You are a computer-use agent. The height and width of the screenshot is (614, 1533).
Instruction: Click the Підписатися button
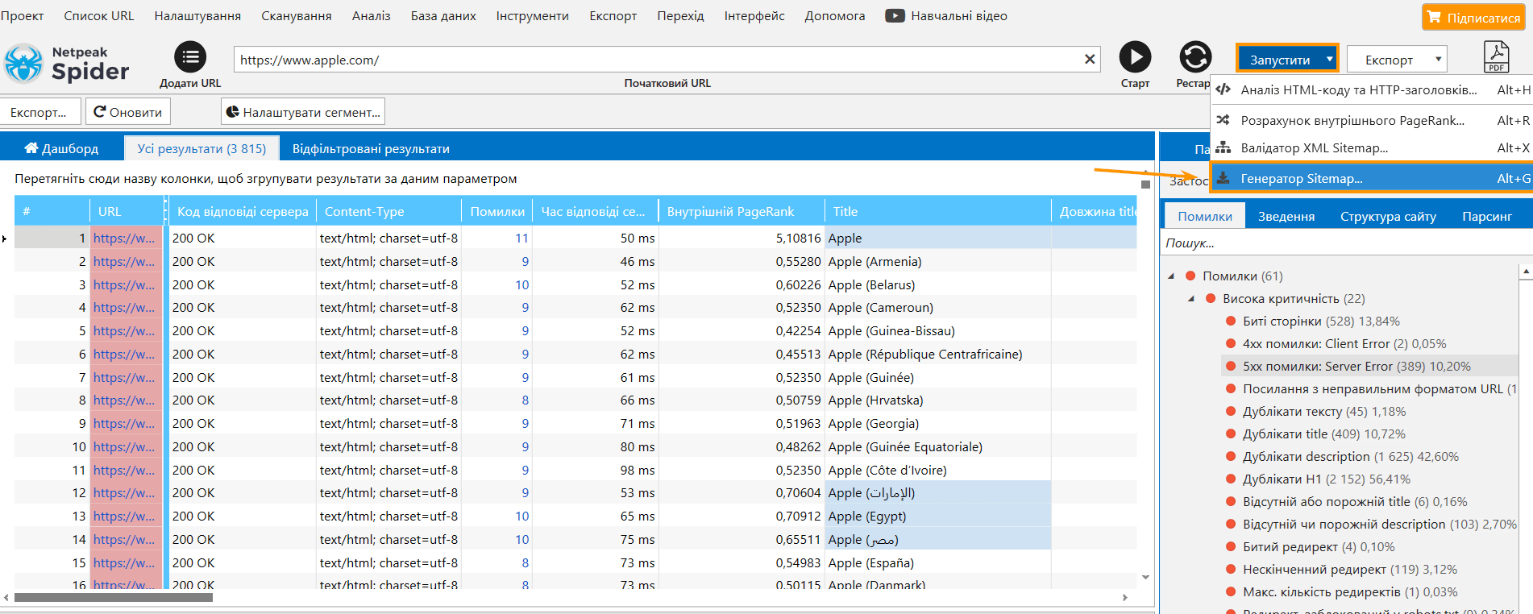[1473, 17]
